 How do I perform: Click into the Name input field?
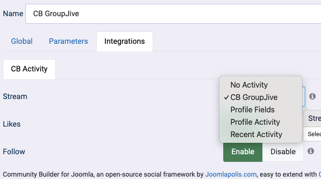[x=173, y=14]
